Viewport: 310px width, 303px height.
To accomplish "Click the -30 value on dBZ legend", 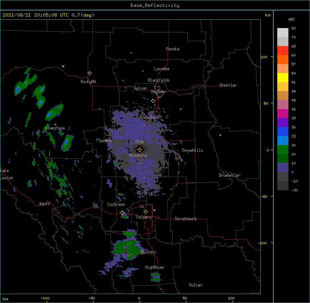I will [295, 190].
